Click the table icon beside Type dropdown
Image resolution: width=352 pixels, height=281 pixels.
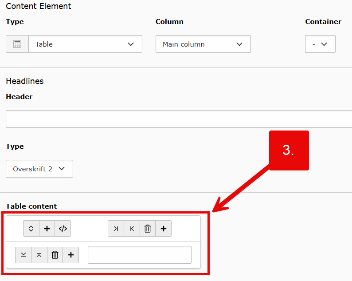(17, 44)
